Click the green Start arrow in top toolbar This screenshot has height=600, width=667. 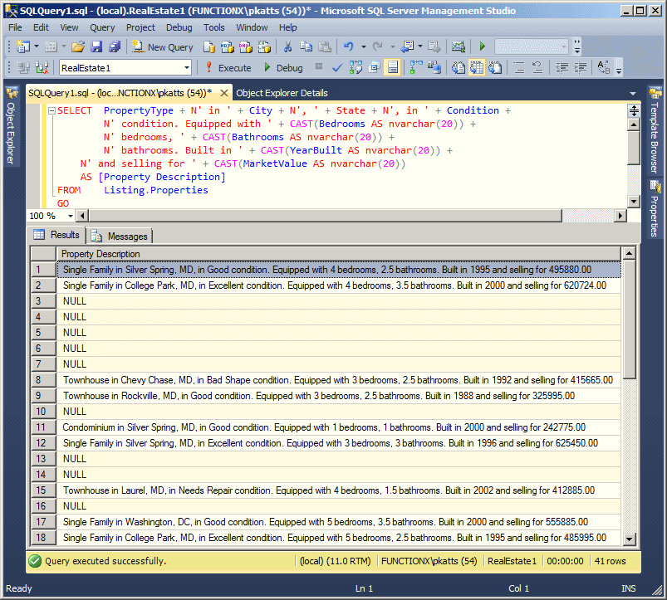483,46
